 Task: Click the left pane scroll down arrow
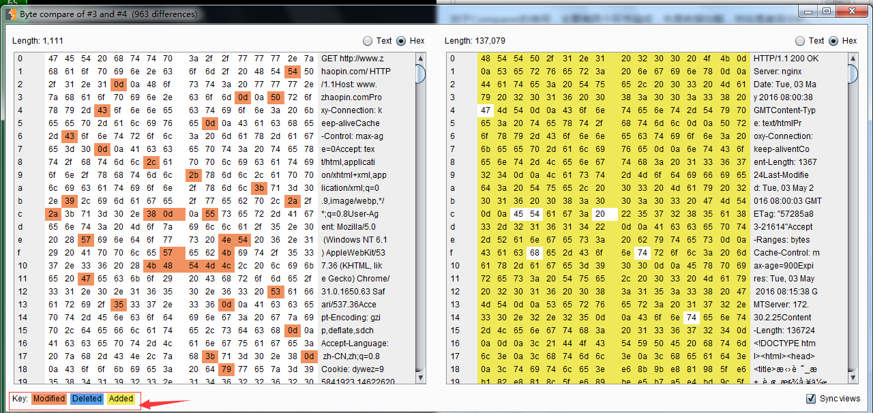(x=421, y=378)
